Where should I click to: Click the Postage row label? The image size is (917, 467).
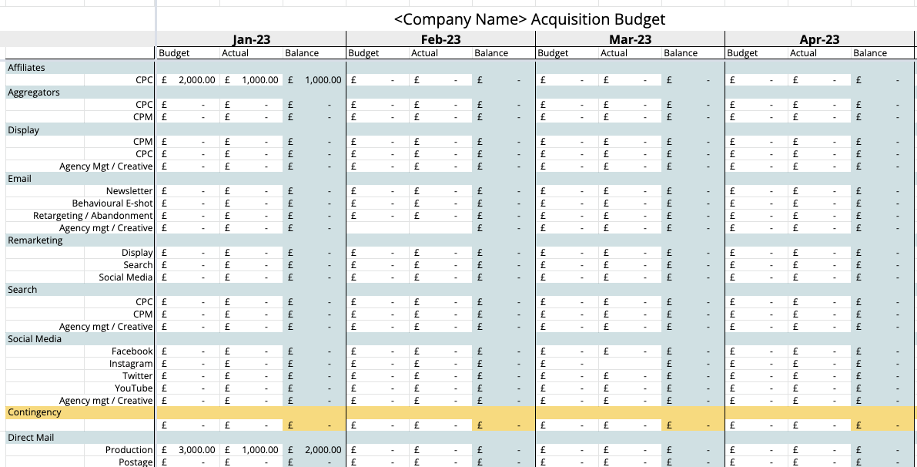(136, 462)
